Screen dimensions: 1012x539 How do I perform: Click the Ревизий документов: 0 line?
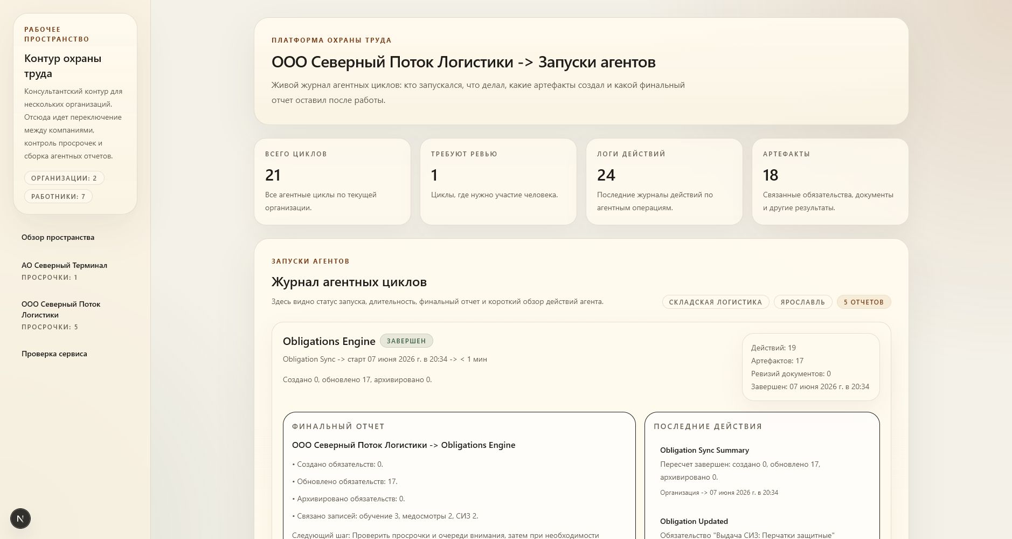pyautogui.click(x=791, y=374)
